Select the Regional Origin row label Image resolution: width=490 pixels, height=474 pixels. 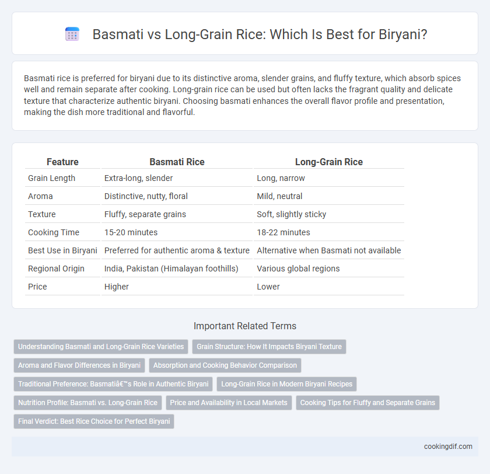coord(56,269)
